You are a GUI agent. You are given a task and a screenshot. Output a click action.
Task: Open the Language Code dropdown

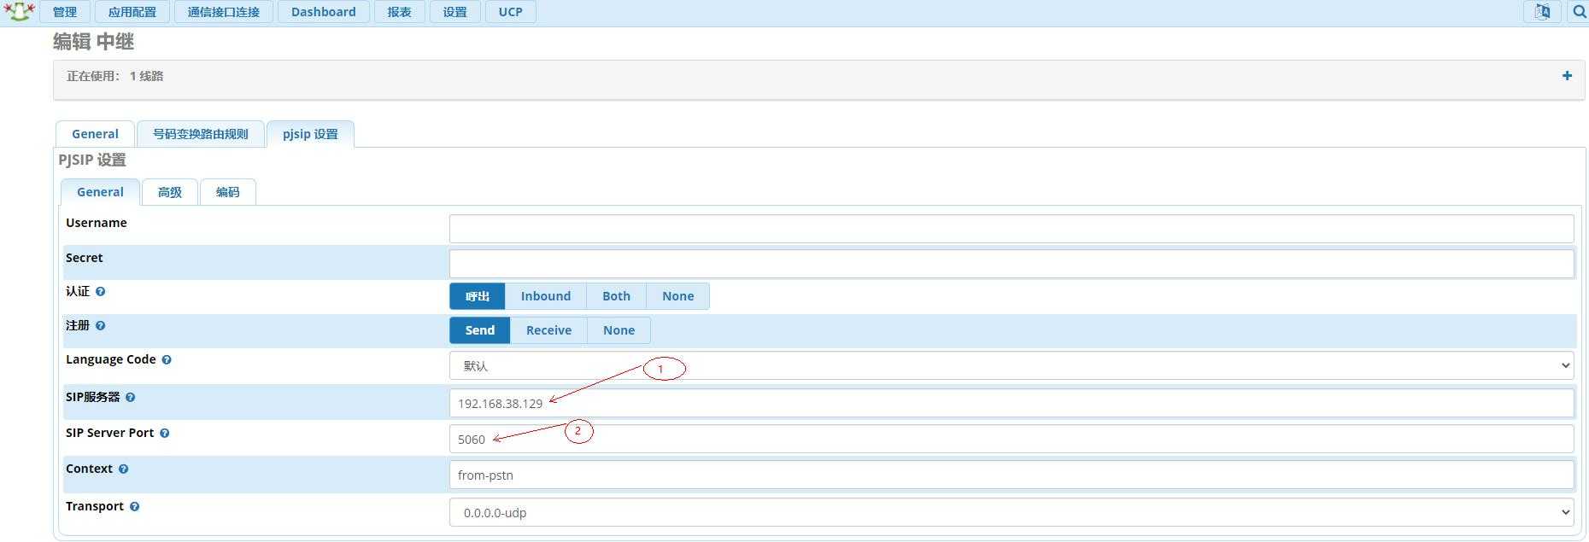[x=1011, y=365]
